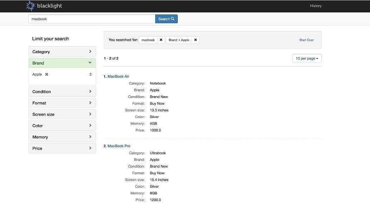Click the '4GB' memory value

point(153,124)
